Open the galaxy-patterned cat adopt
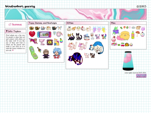 (75, 59)
